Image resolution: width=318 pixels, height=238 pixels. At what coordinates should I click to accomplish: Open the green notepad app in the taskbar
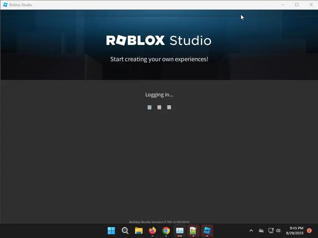193,231
